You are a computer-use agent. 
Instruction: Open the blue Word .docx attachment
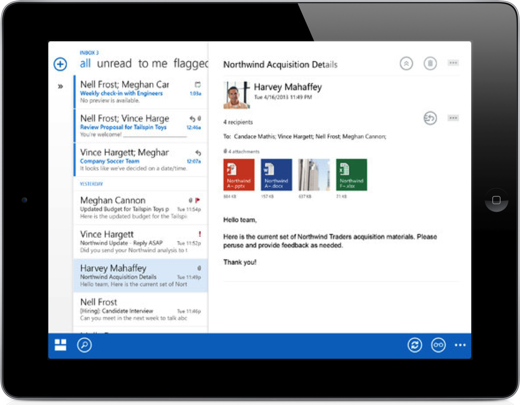click(276, 175)
